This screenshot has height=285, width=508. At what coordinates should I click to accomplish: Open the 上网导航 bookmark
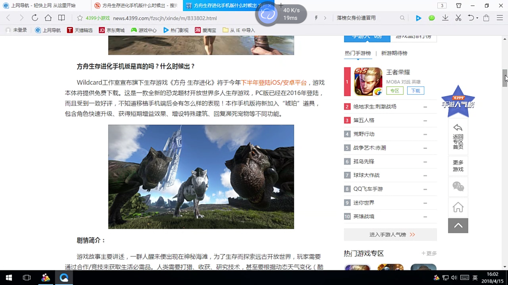(48, 30)
